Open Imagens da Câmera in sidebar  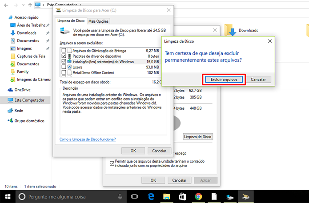[x=33, y=80]
